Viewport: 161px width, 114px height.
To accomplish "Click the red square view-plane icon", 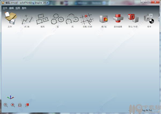I will 27,105.
